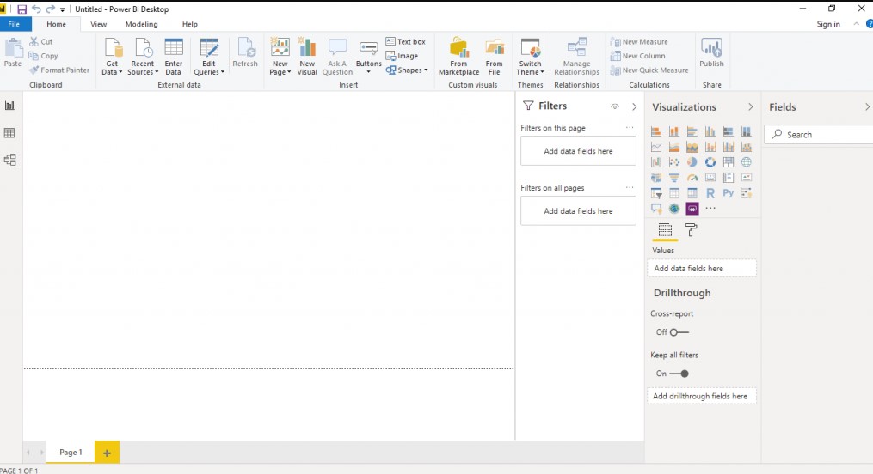Collapse the Visualizations pane with chevron
The image size is (873, 474).
[750, 107]
